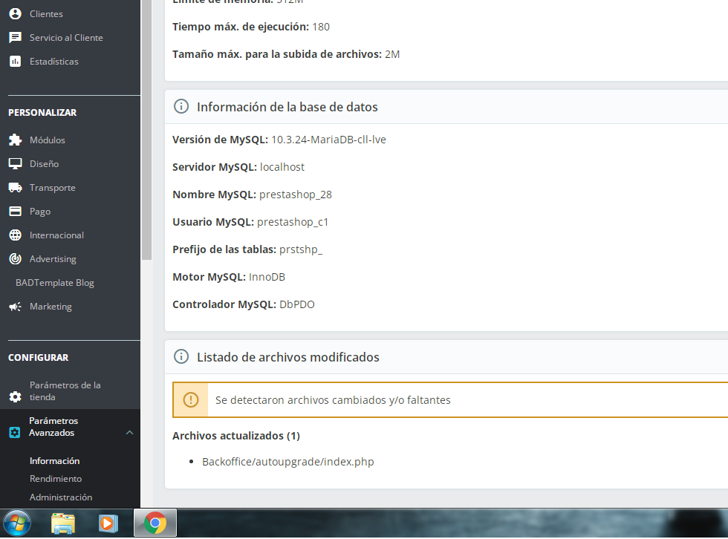728x539 pixels.
Task: Click the MySQL server value localhost
Action: click(x=282, y=167)
